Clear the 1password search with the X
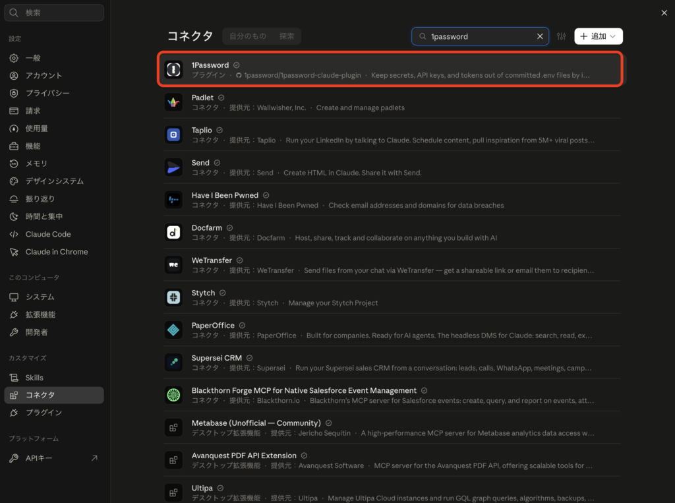Viewport: 675px width, 503px height. point(540,36)
